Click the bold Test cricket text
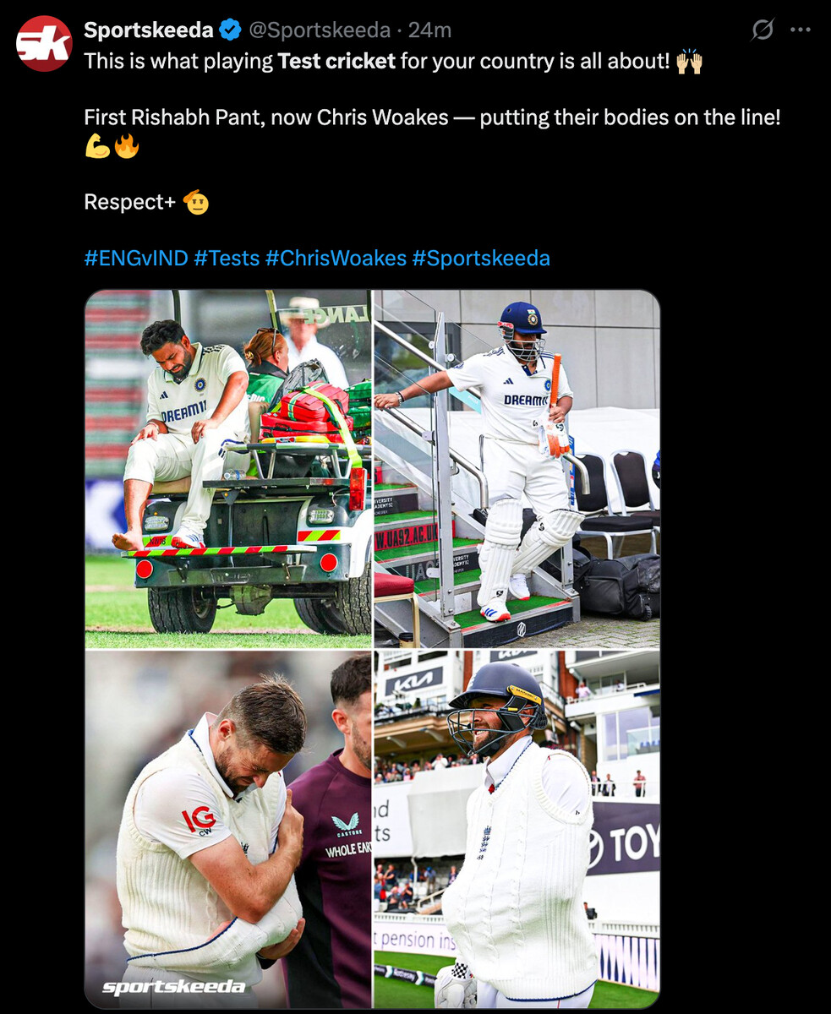 pyautogui.click(x=336, y=61)
